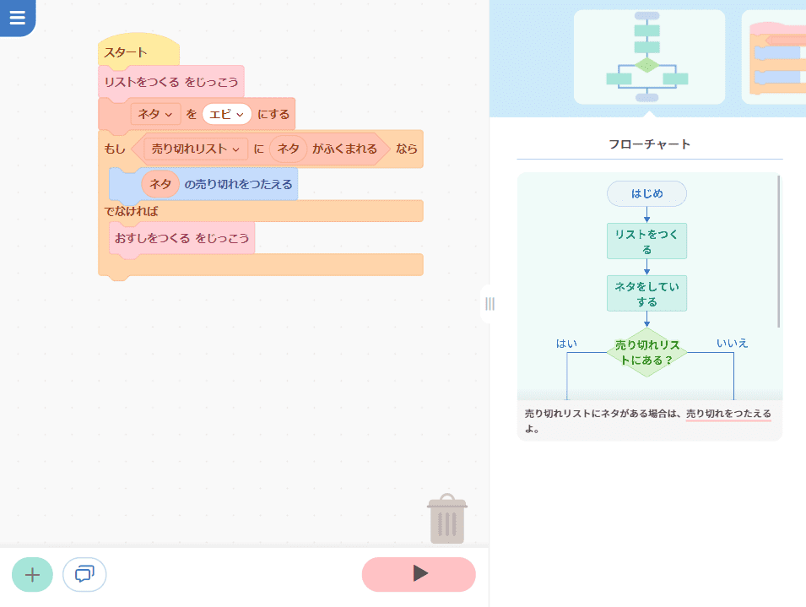Image resolution: width=806 pixels, height=607 pixels.
Task: Open the 売り切れリスト dropdown
Action: click(196, 149)
